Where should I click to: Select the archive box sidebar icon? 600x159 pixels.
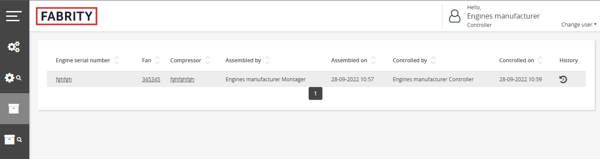click(14, 109)
